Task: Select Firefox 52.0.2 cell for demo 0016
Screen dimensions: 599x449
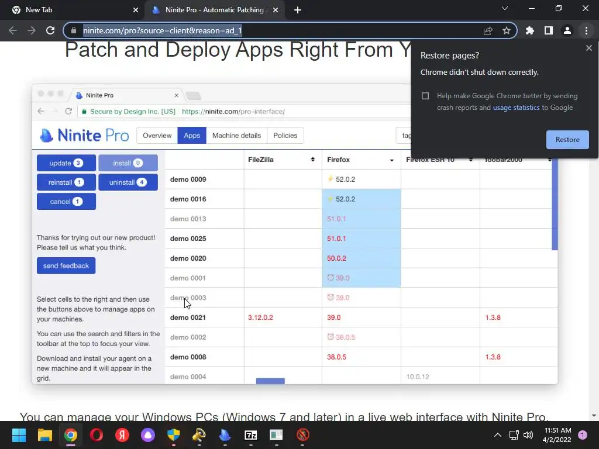Action: (362, 199)
